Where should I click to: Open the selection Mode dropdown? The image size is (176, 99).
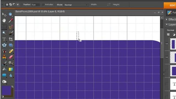(76, 5)
